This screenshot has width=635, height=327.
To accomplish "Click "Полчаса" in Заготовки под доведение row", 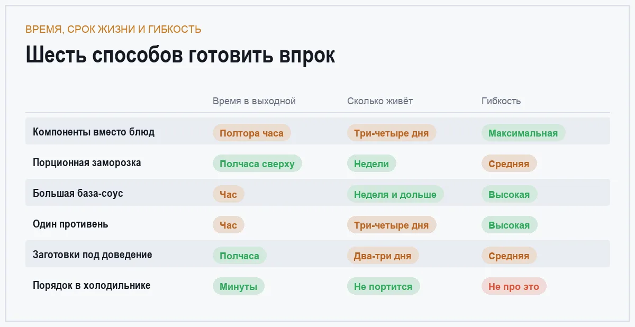I will tap(240, 256).
